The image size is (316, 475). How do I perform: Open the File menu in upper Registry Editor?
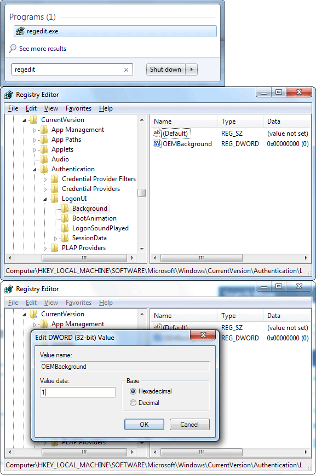click(13, 108)
